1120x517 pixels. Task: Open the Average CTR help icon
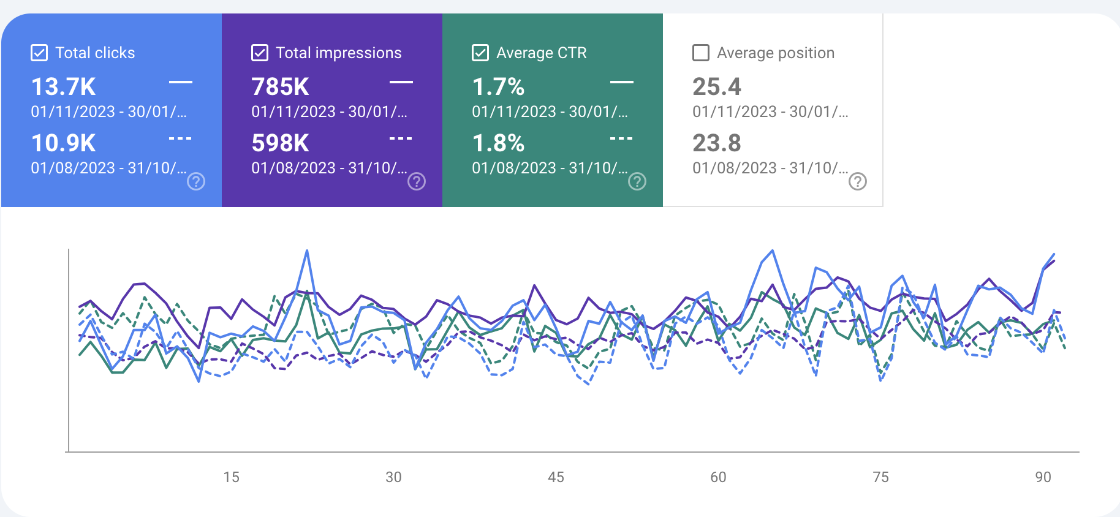point(637,181)
